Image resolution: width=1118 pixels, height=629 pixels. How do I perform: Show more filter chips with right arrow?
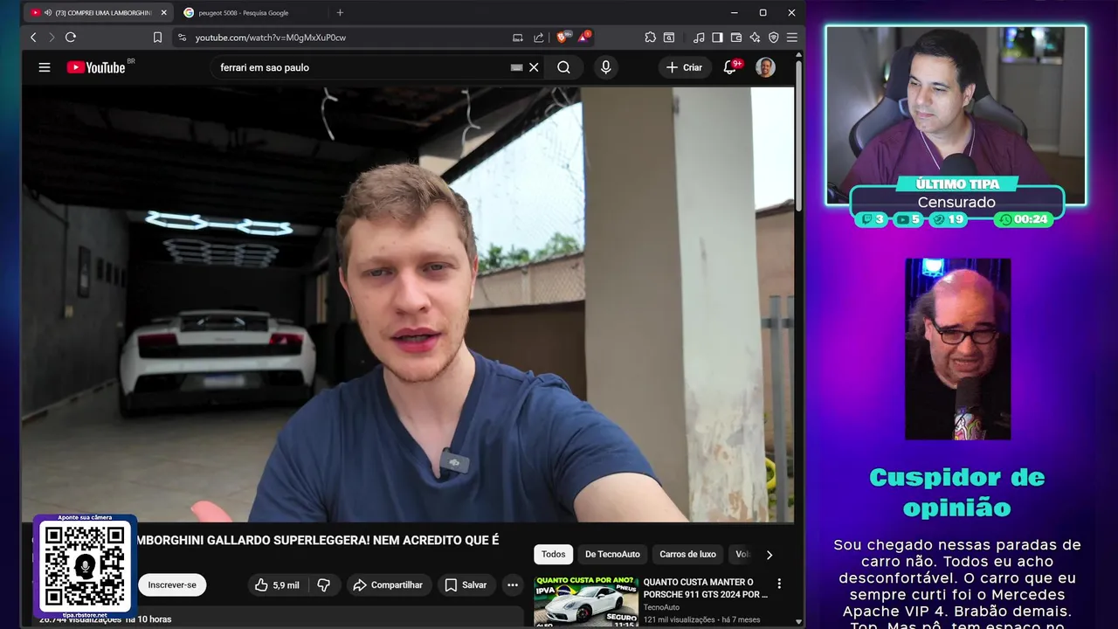(769, 554)
